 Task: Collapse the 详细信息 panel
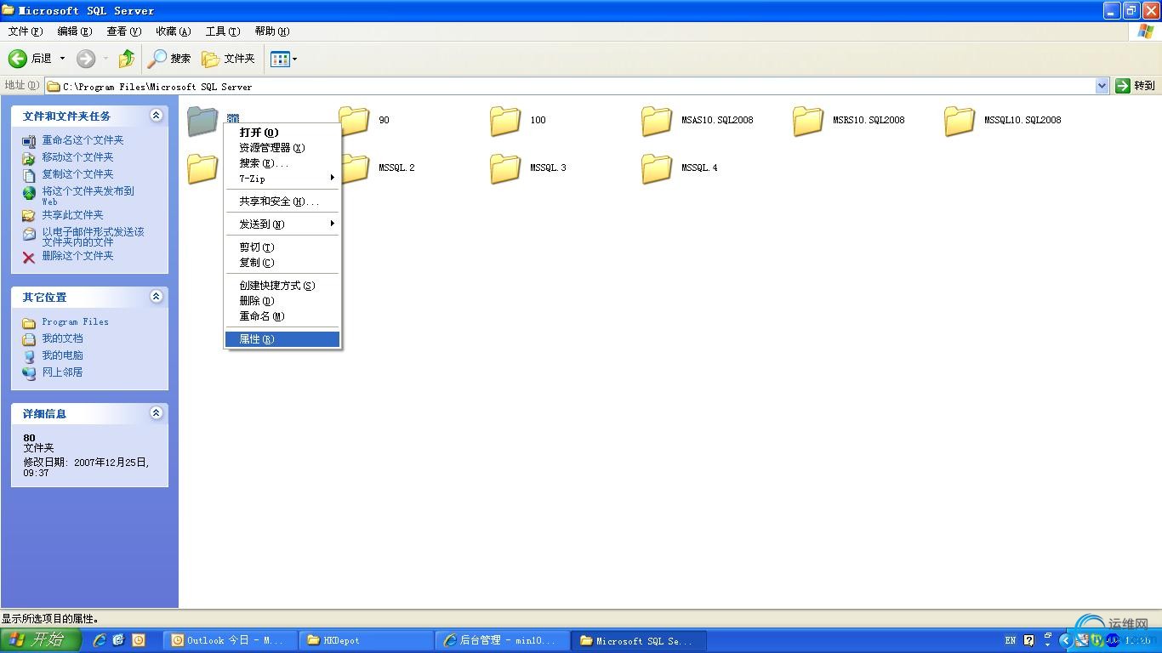pos(156,413)
